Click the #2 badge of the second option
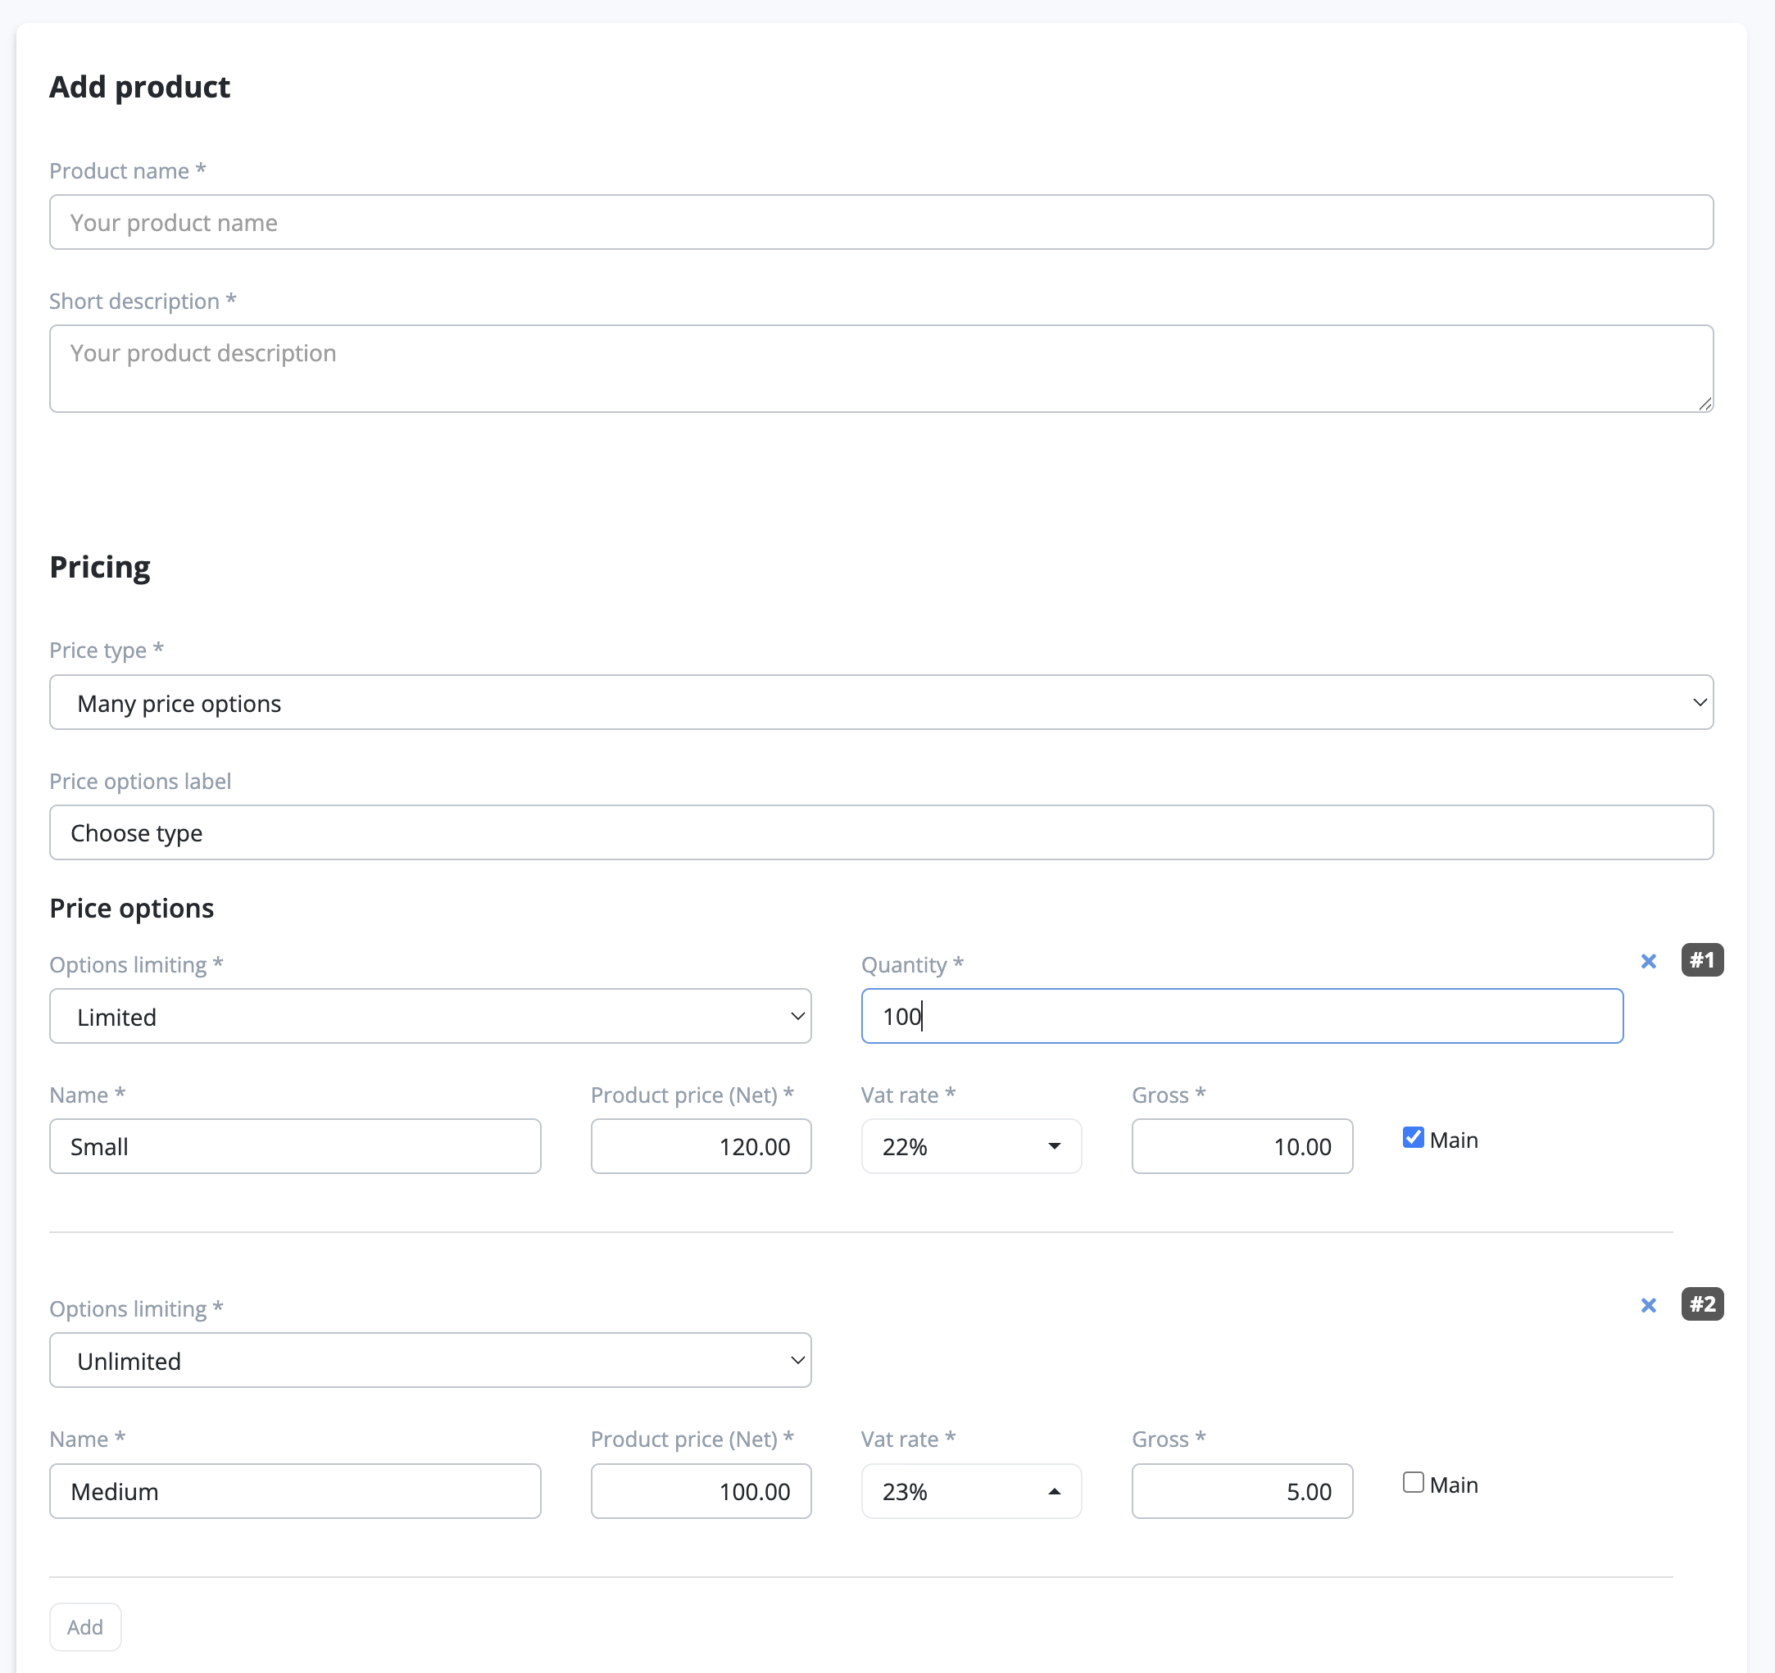This screenshot has width=1775, height=1673. [1702, 1304]
